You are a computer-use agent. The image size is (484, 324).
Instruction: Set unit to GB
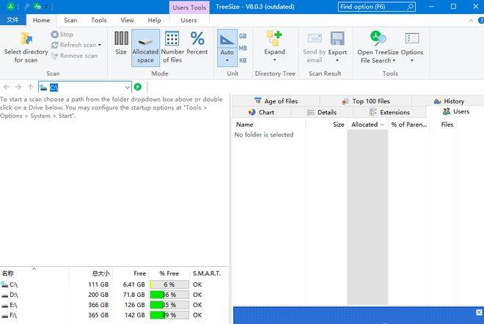(x=243, y=37)
